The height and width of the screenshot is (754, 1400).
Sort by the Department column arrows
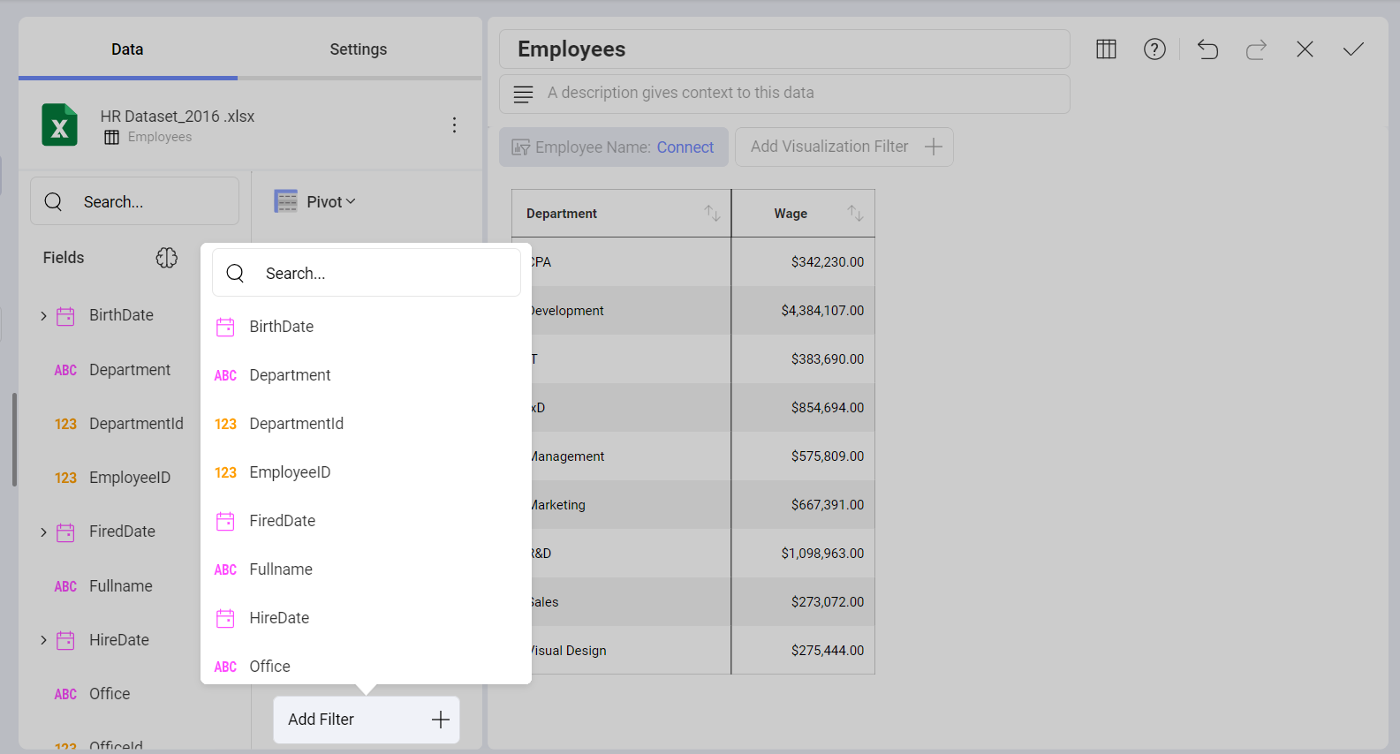pos(712,213)
